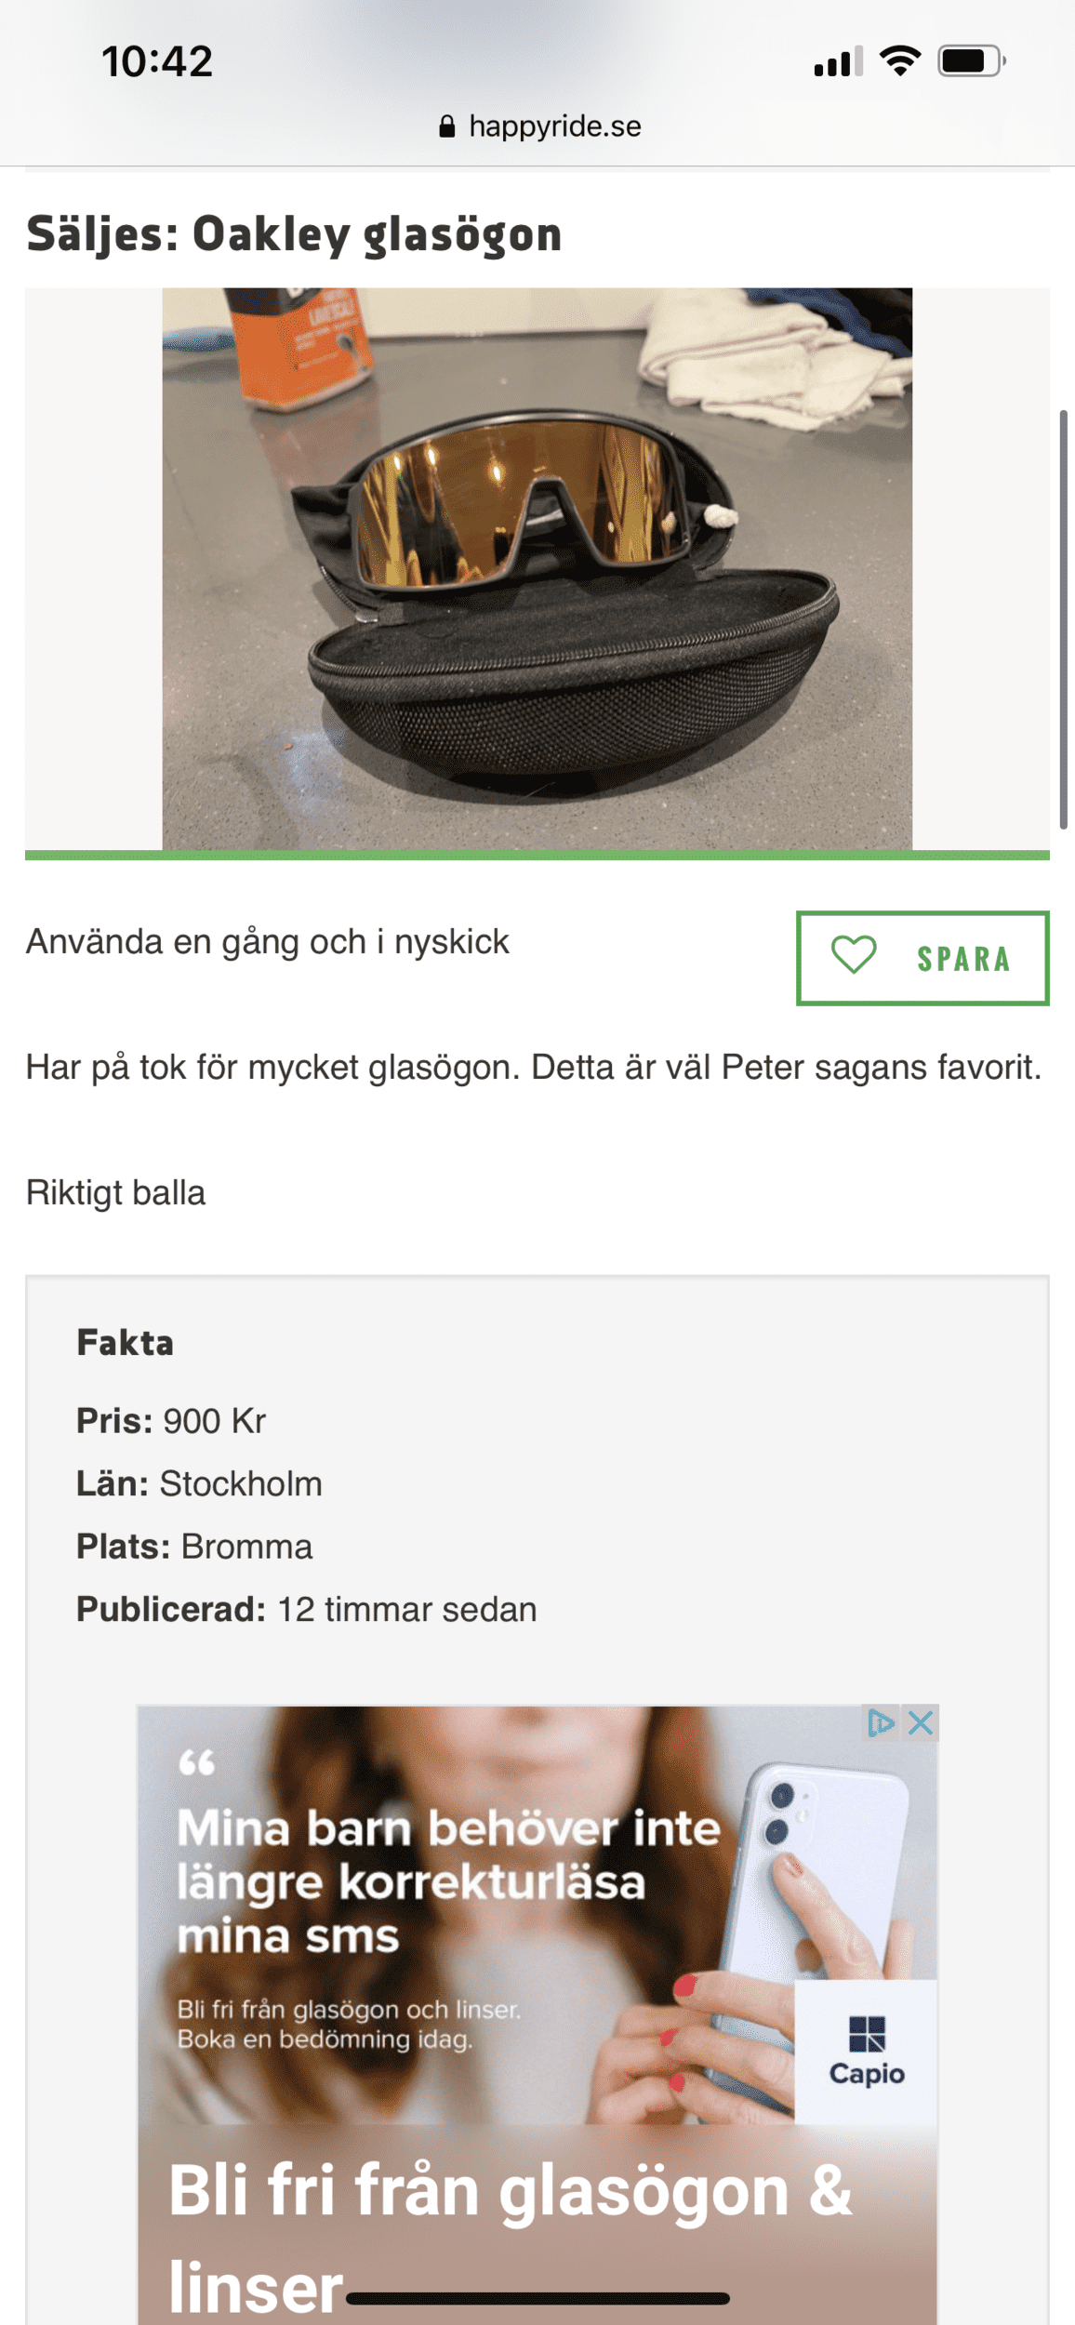Click the "Boka en bedömning idag" ad text

click(x=325, y=2039)
